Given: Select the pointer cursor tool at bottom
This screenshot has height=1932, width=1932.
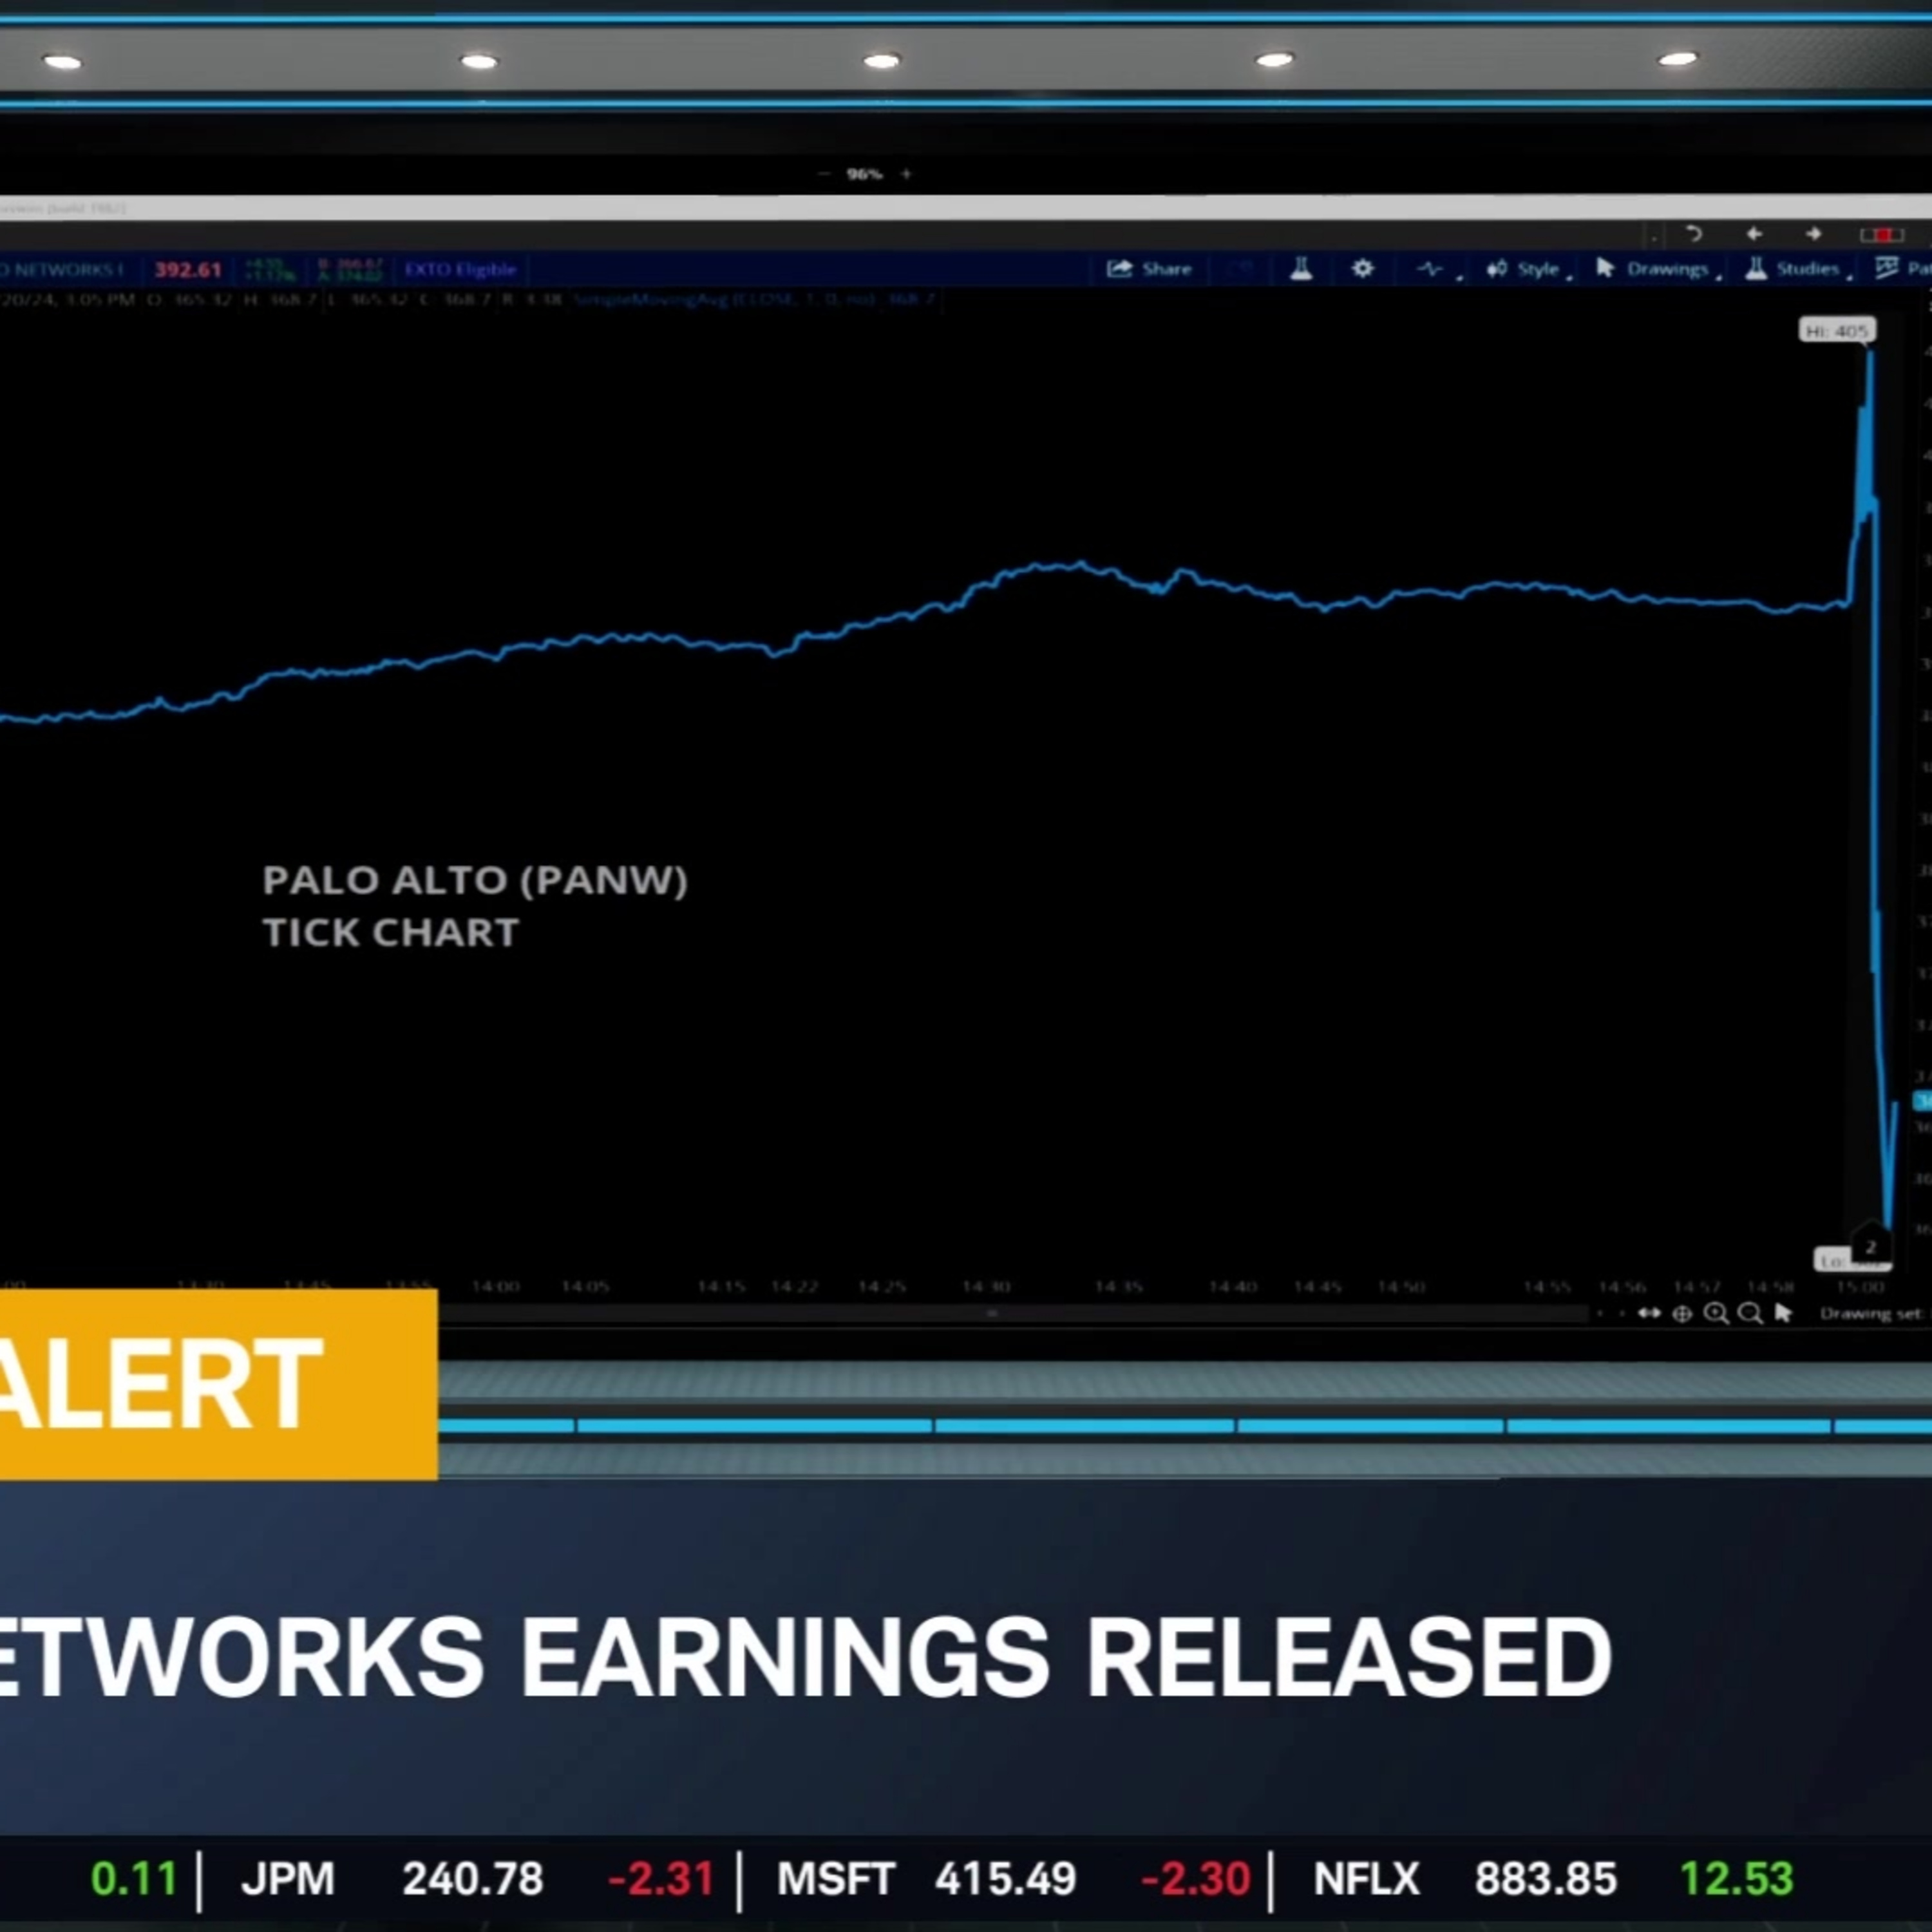Looking at the screenshot, I should (1783, 1313).
